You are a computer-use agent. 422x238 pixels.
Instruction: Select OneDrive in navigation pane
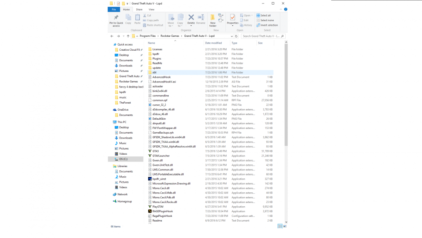(123, 110)
